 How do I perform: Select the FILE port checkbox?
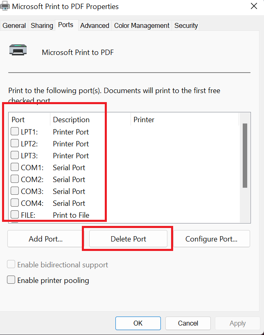[x=15, y=214]
